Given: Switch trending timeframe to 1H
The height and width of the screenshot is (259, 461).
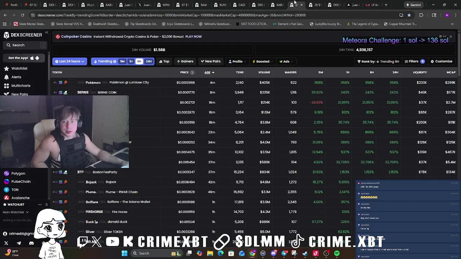Looking at the screenshot, I should (x=131, y=62).
